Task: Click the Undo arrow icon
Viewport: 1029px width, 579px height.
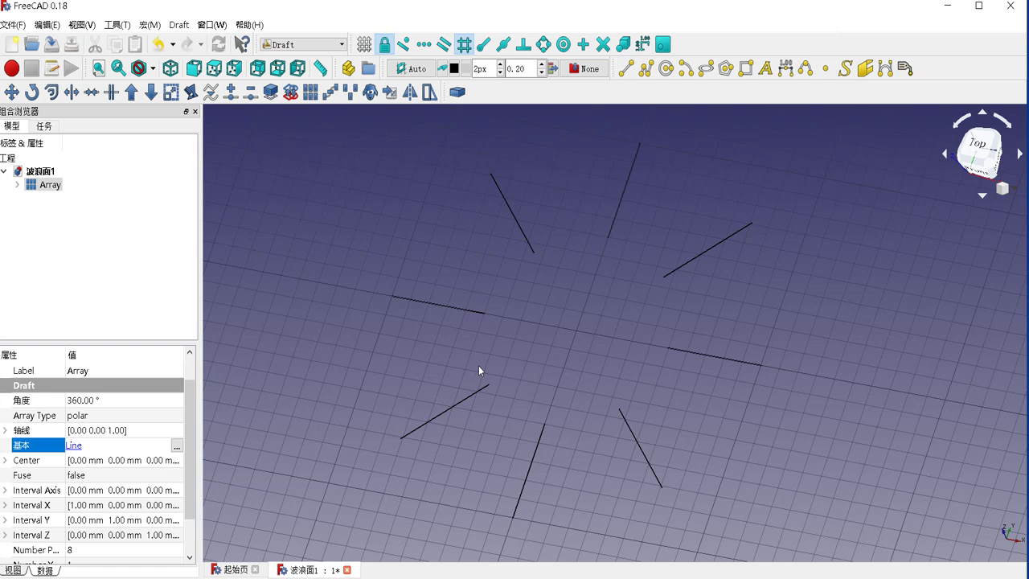Action: click(158, 44)
